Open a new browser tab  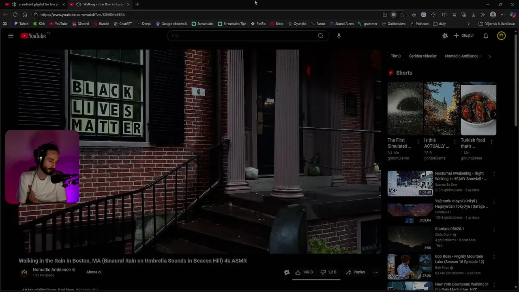pyautogui.click(x=137, y=4)
